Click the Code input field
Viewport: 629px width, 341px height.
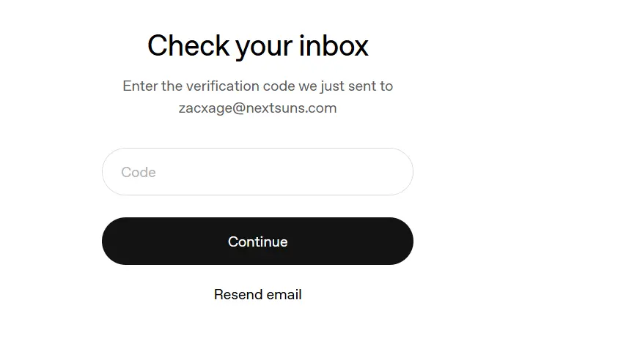coord(257,172)
